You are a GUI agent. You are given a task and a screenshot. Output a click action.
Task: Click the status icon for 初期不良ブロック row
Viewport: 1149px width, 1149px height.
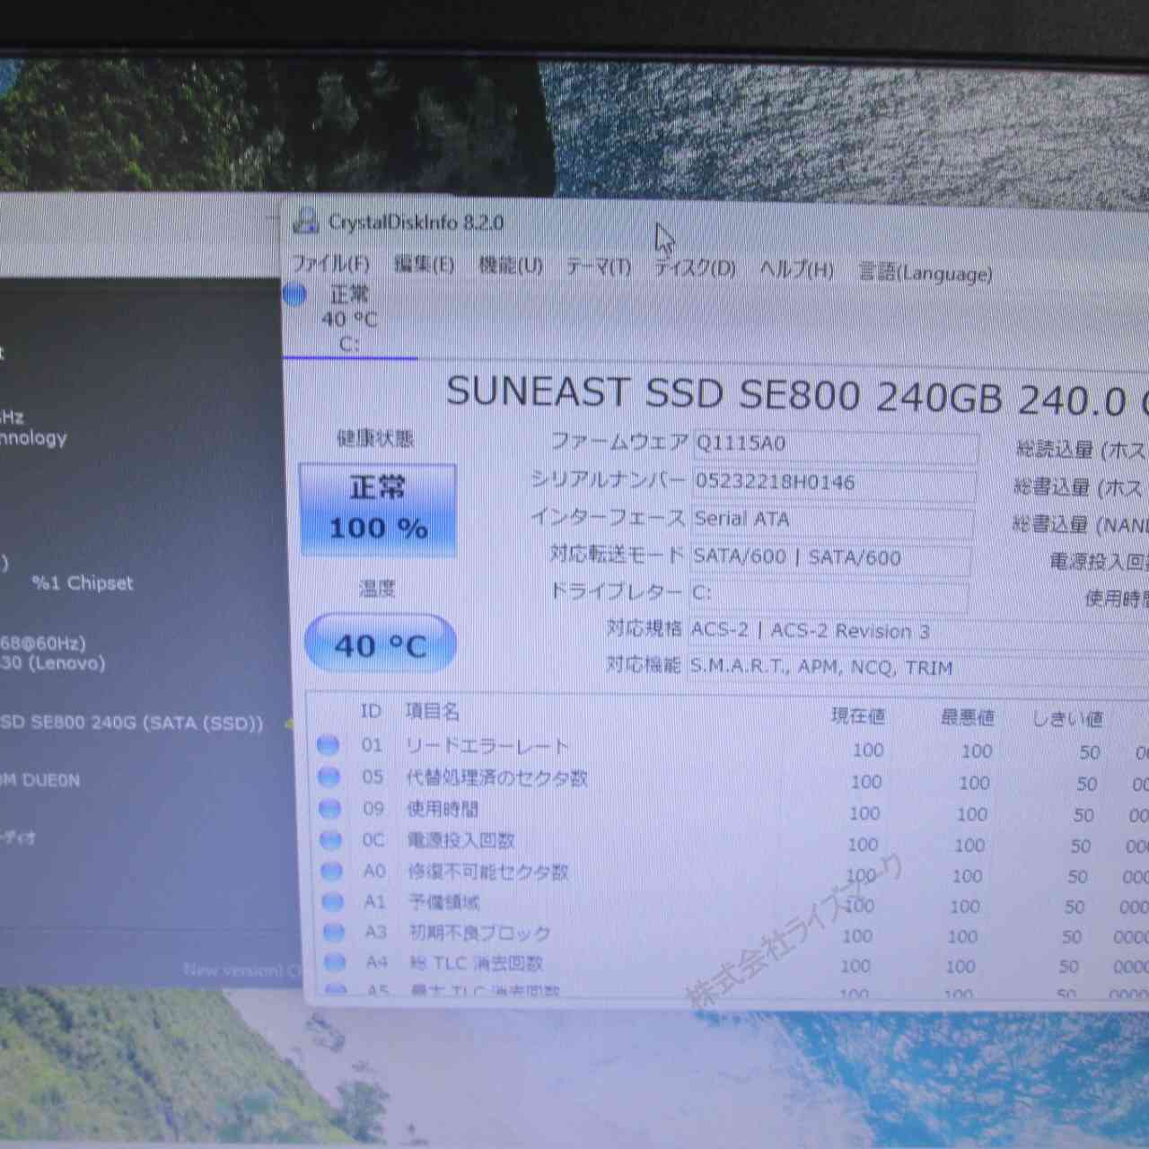coord(333,933)
